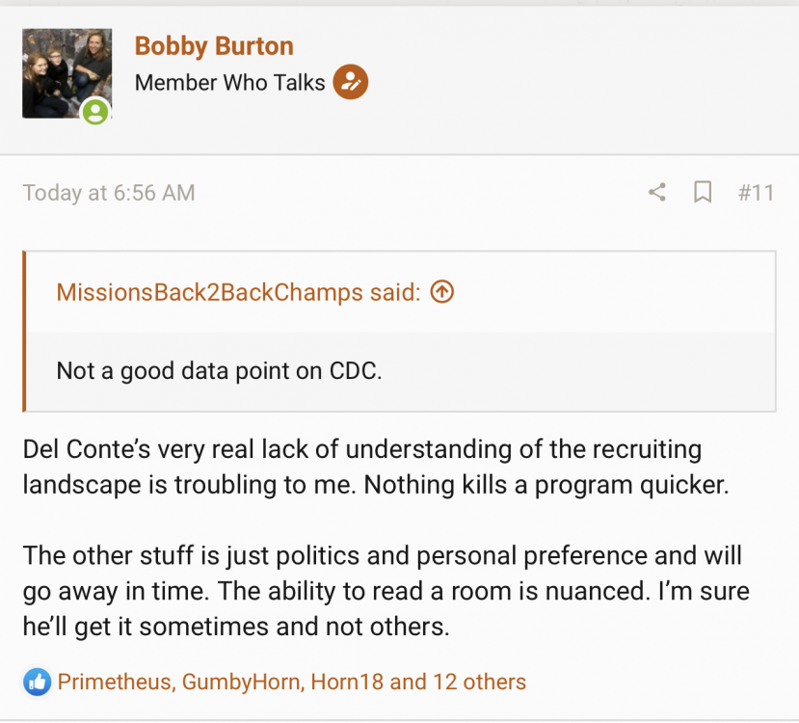Click the share post icon

(656, 193)
